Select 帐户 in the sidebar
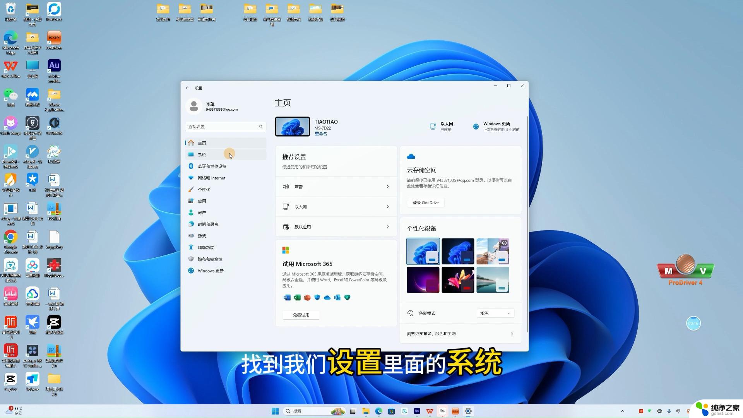The width and height of the screenshot is (743, 418). tap(226, 212)
